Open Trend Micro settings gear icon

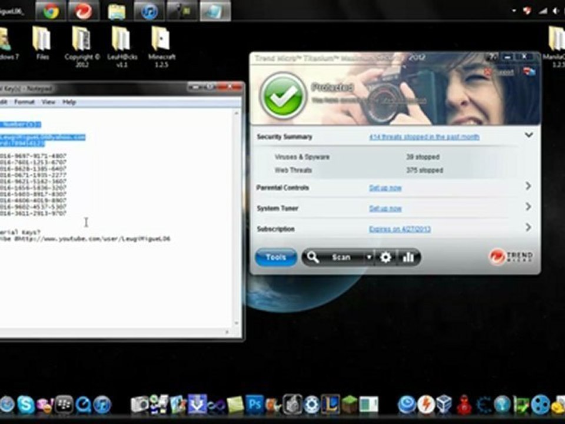click(x=385, y=257)
